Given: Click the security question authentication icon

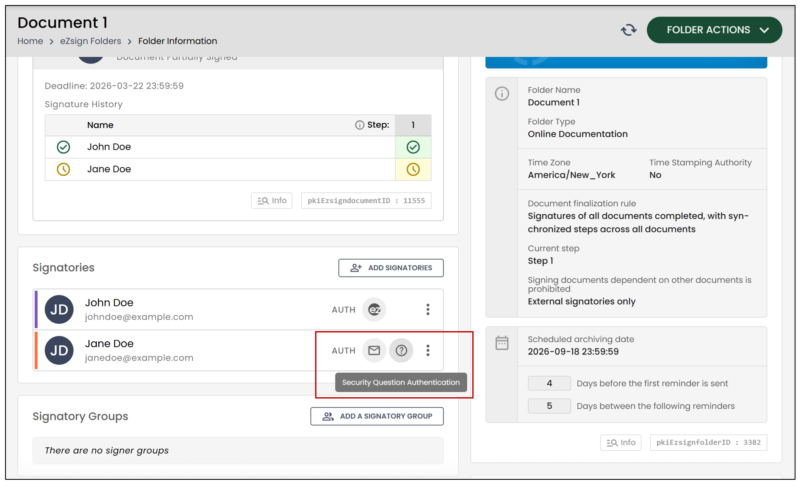Looking at the screenshot, I should [401, 350].
